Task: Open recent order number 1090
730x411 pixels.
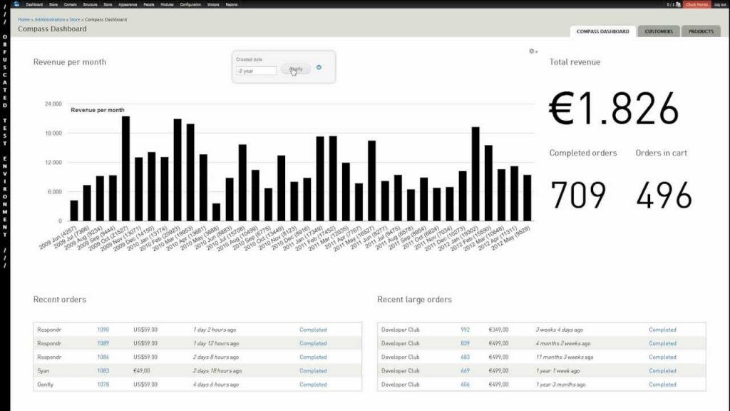Action: [103, 330]
